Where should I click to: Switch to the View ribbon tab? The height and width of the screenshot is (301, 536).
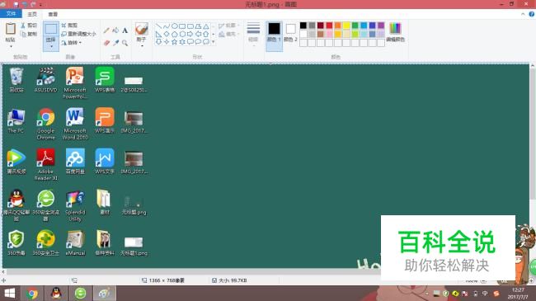[x=53, y=14]
